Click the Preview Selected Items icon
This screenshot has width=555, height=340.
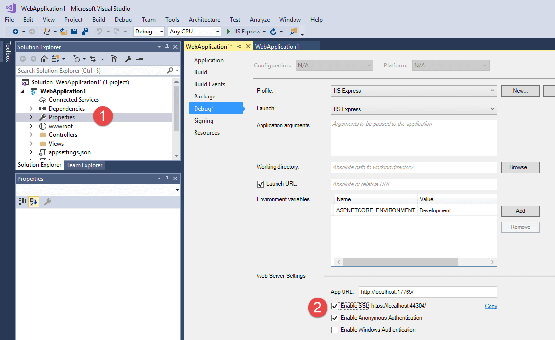[139, 59]
